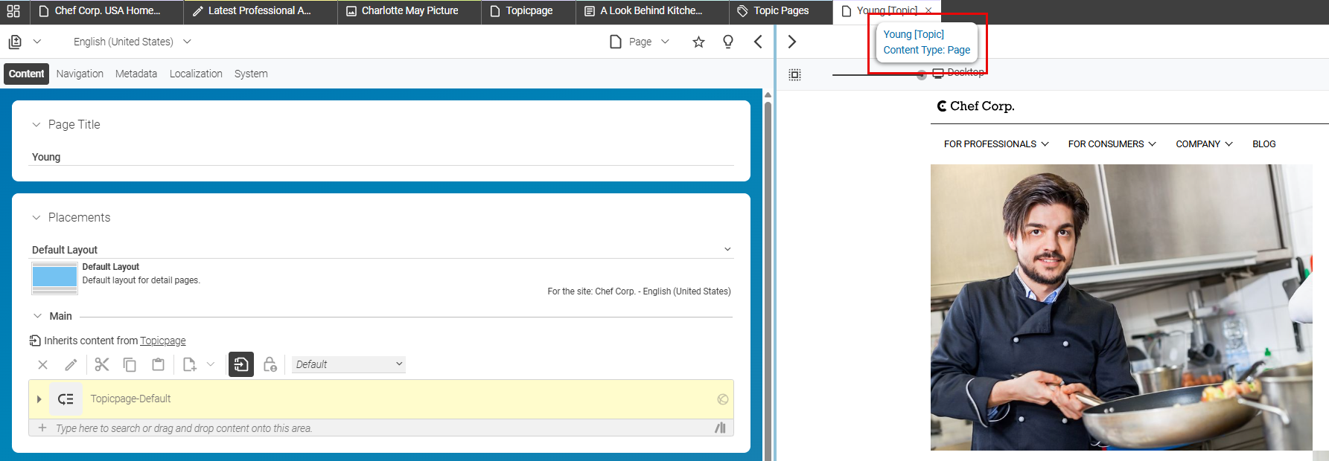
Task: Click the padlock lock placement icon
Action: (x=270, y=364)
